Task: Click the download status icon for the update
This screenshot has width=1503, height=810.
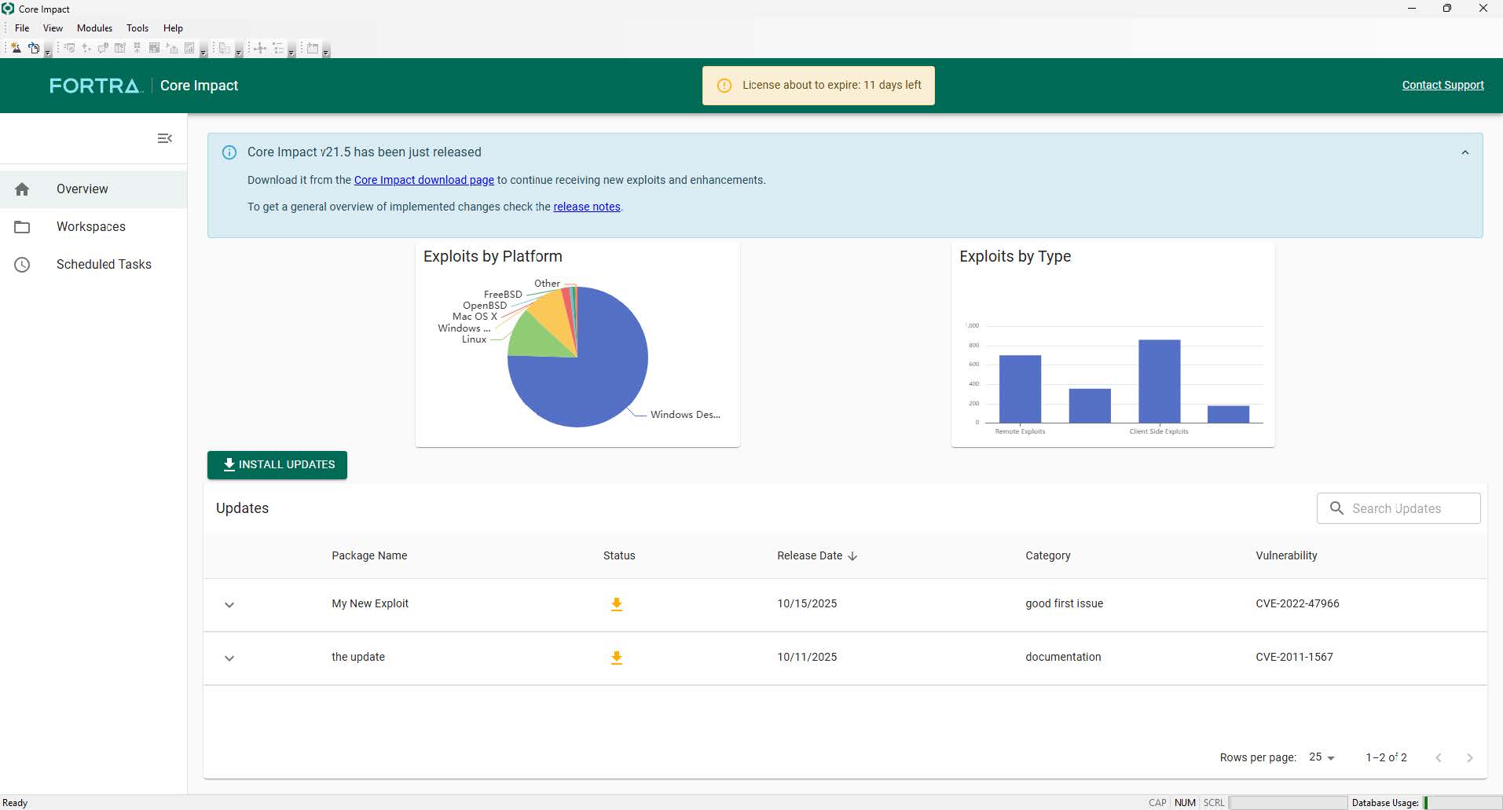Action: [x=617, y=658]
